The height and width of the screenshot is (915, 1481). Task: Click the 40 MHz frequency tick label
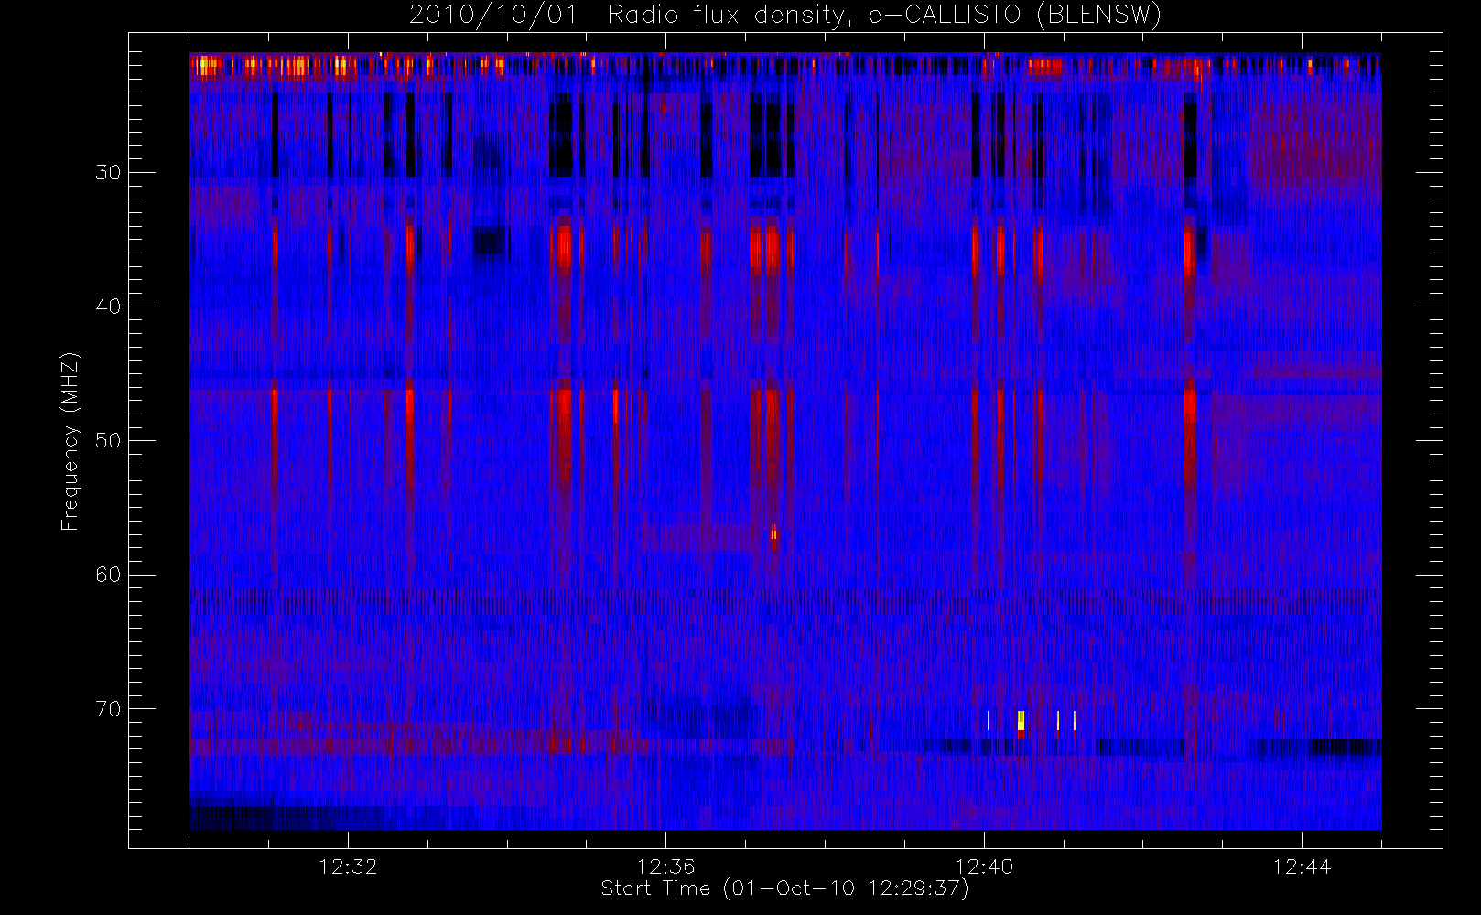click(x=108, y=307)
